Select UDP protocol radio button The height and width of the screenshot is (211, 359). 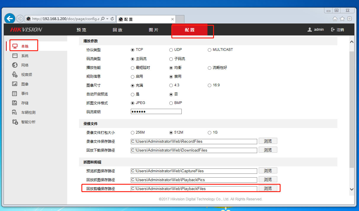tap(171, 50)
